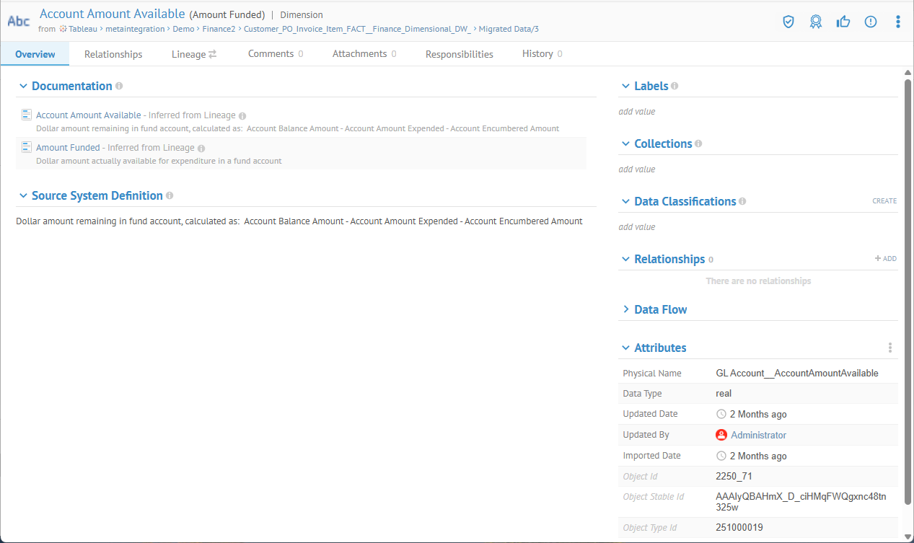Click ADD in the Relationships section
The width and height of the screenshot is (914, 543).
(x=886, y=258)
